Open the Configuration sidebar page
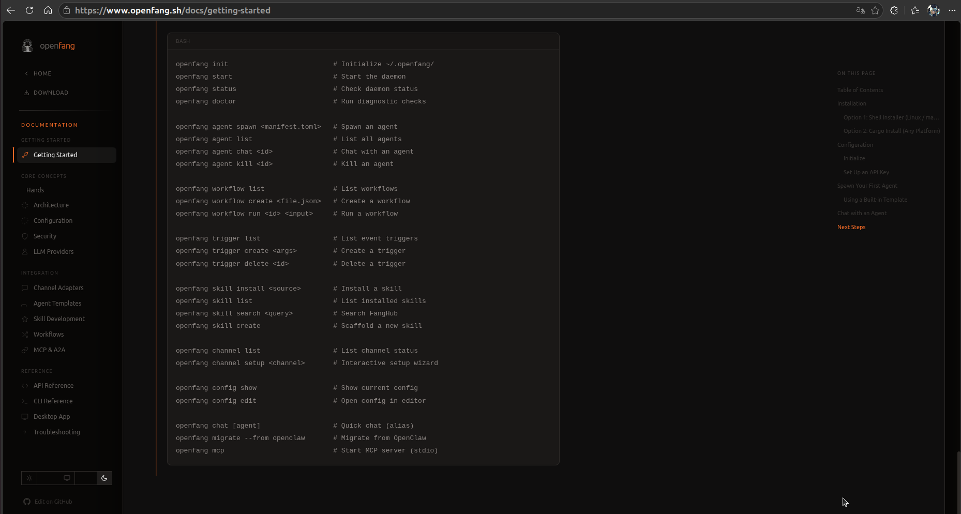 click(x=53, y=221)
